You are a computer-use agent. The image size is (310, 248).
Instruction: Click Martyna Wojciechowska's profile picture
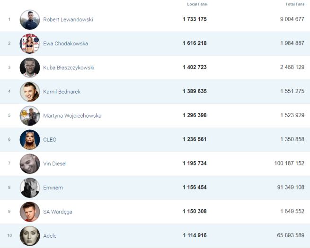pyautogui.click(x=30, y=116)
